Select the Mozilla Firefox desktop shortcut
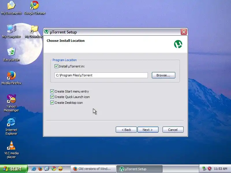 click(x=11, y=78)
